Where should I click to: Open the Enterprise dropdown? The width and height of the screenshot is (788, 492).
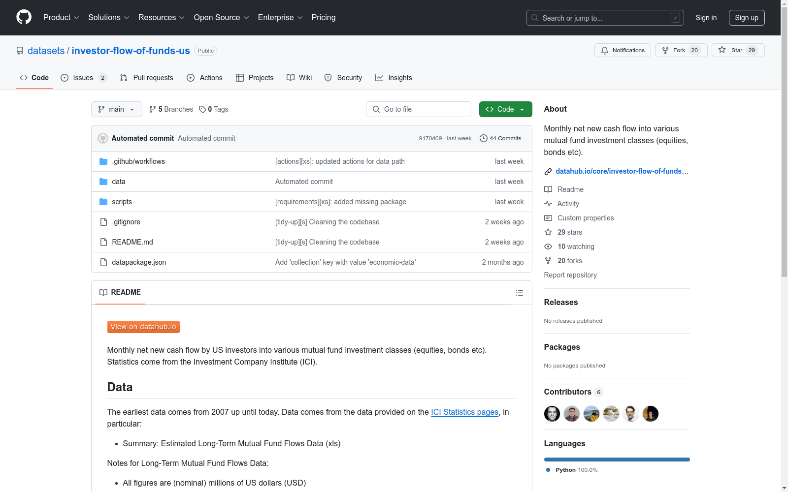tap(280, 18)
